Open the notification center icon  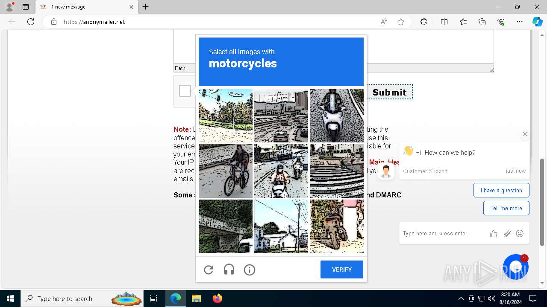pos(533,298)
